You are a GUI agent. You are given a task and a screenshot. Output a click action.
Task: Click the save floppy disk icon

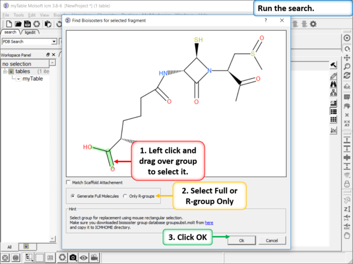(x=27, y=24)
